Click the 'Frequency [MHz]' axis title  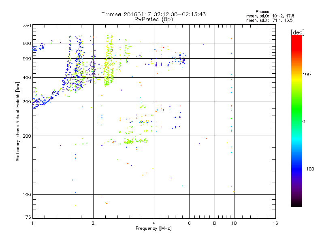(x=153, y=228)
